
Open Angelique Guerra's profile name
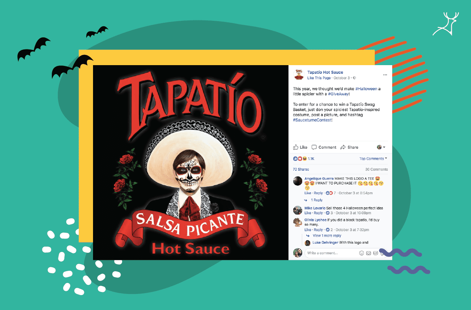319,179
